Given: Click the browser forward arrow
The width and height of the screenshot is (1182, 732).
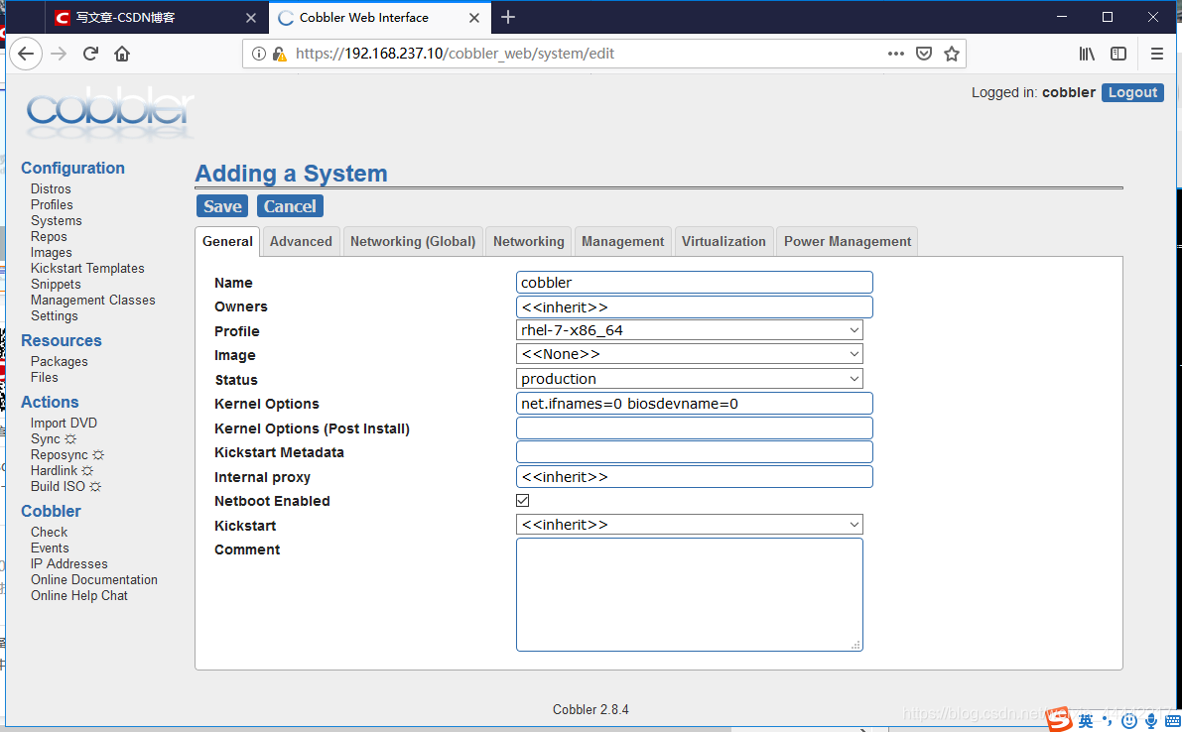Looking at the screenshot, I should pyautogui.click(x=59, y=54).
